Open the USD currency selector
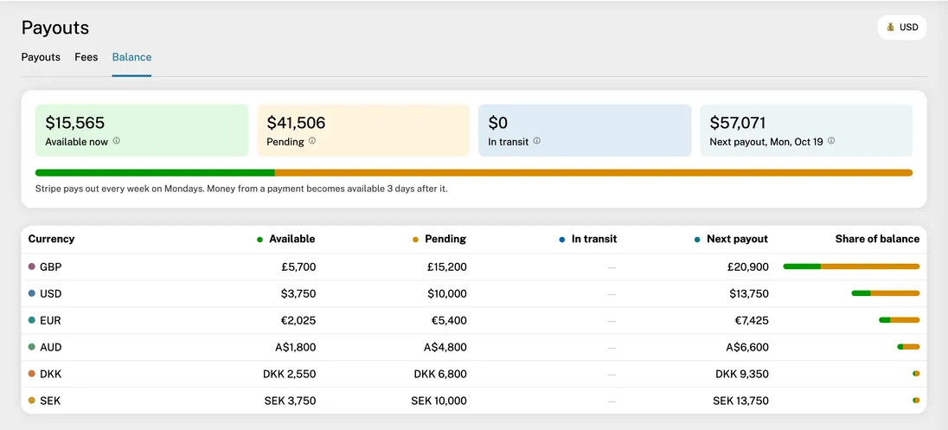The height and width of the screenshot is (430, 948). (901, 27)
